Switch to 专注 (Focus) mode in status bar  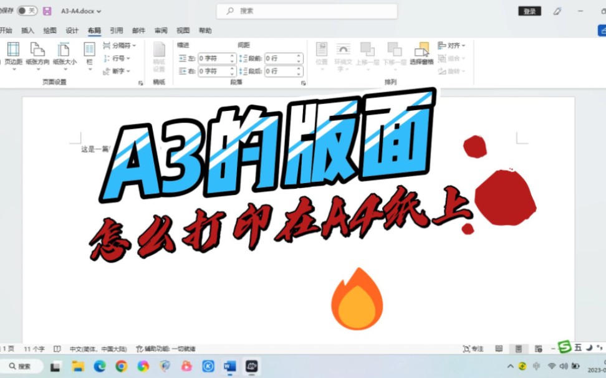point(476,348)
